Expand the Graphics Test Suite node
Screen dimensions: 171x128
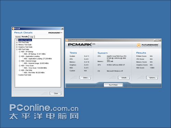(17, 47)
